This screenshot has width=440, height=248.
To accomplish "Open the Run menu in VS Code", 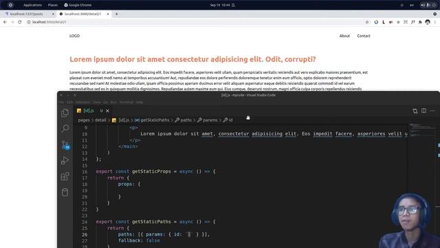I will [113, 103].
